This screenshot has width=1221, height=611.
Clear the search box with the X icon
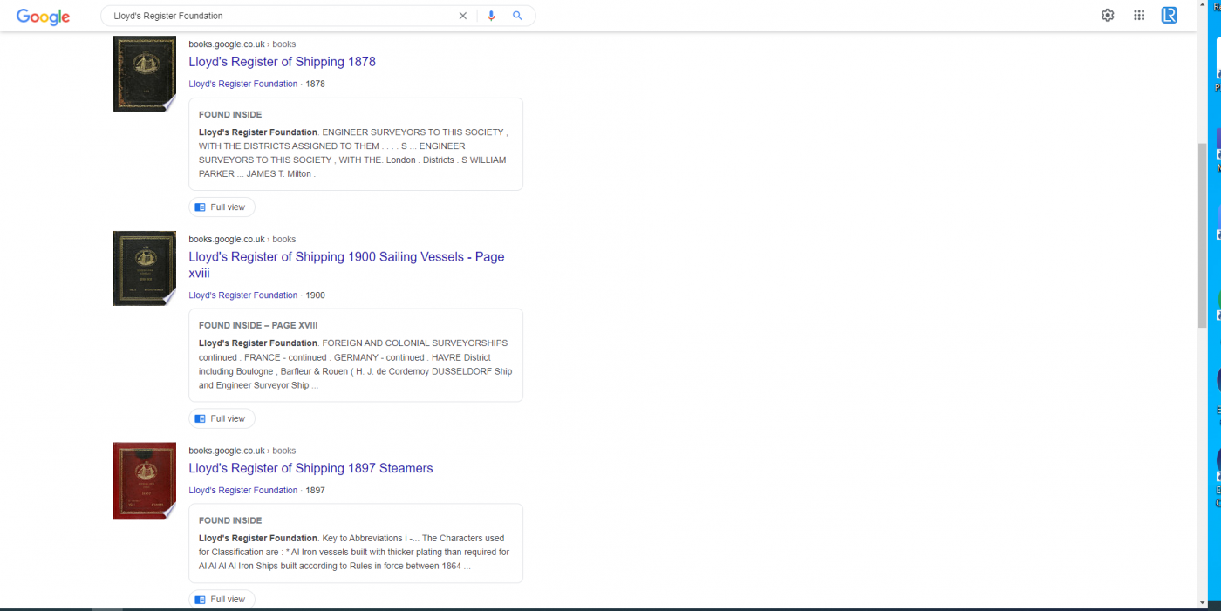(x=463, y=16)
